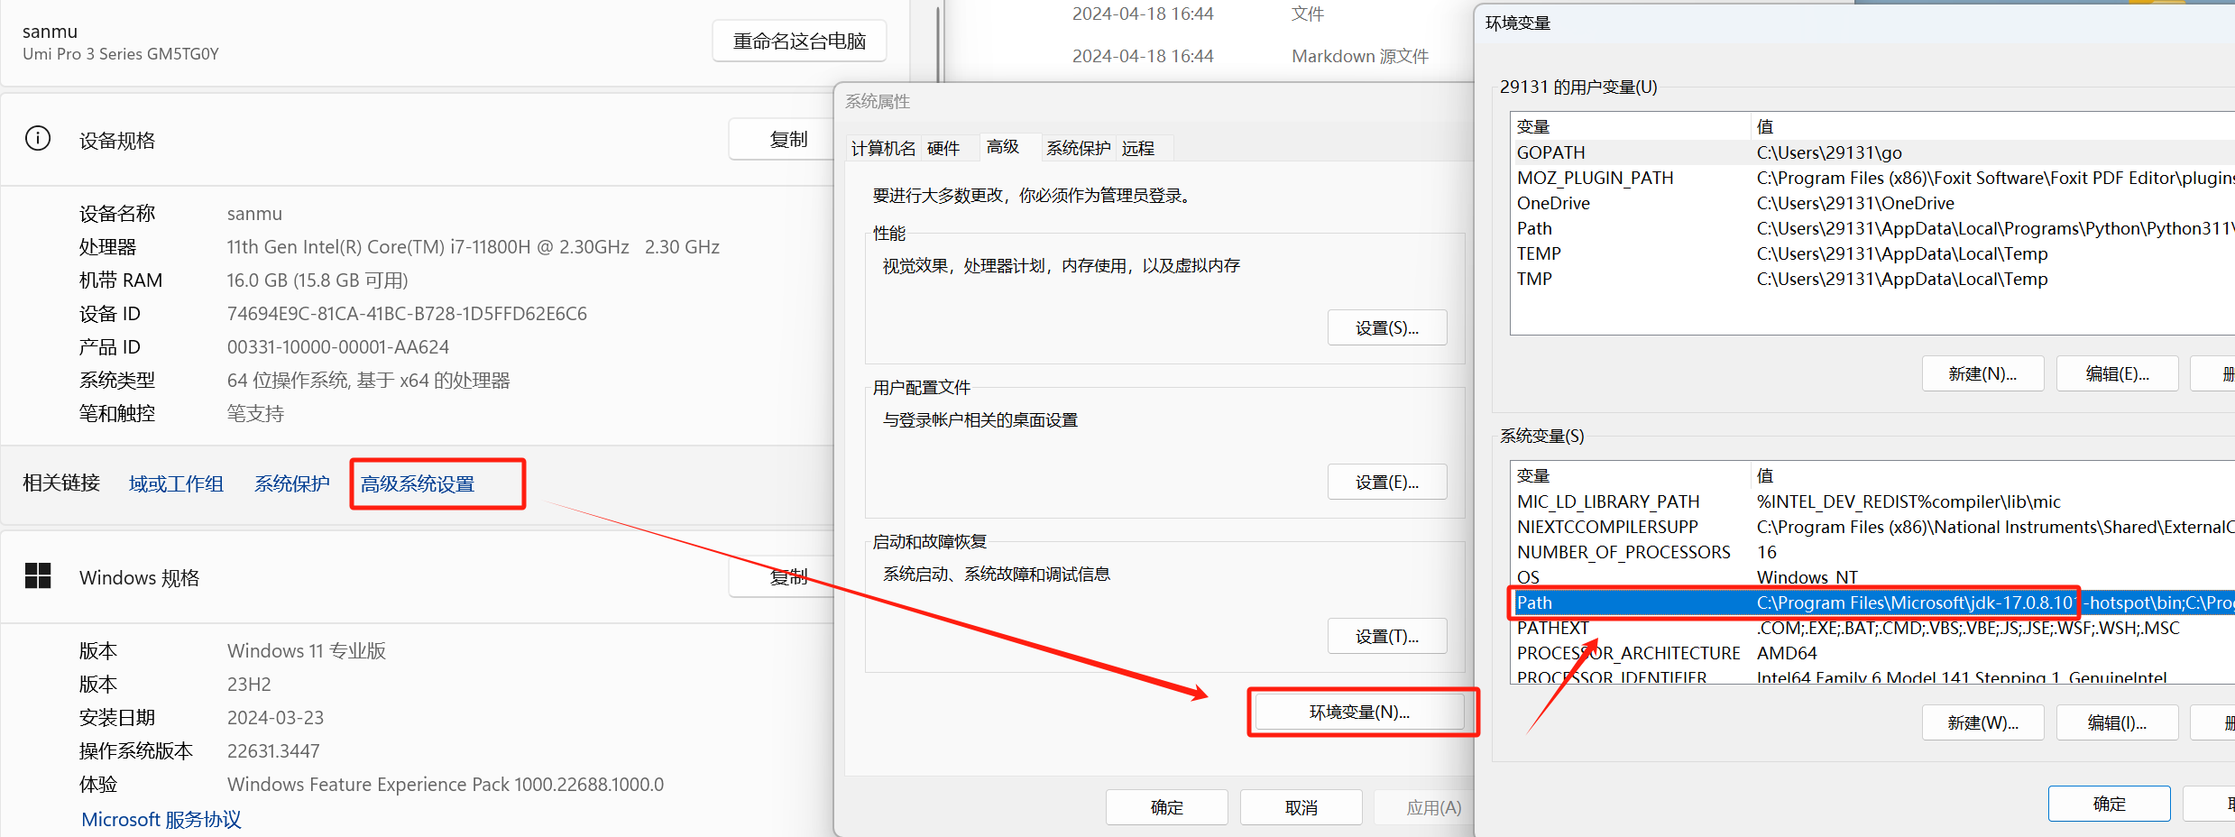This screenshot has width=2235, height=837.
Task: Click 设置(S) under 性能
Action: [x=1386, y=327]
